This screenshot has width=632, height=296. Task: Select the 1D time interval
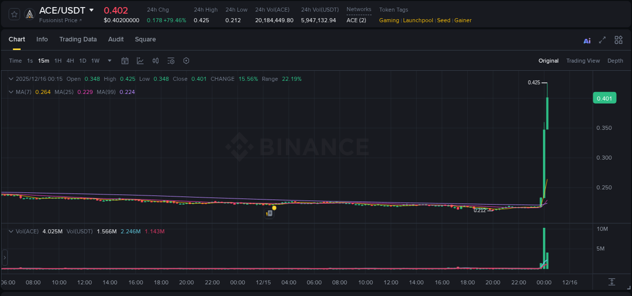tap(82, 61)
